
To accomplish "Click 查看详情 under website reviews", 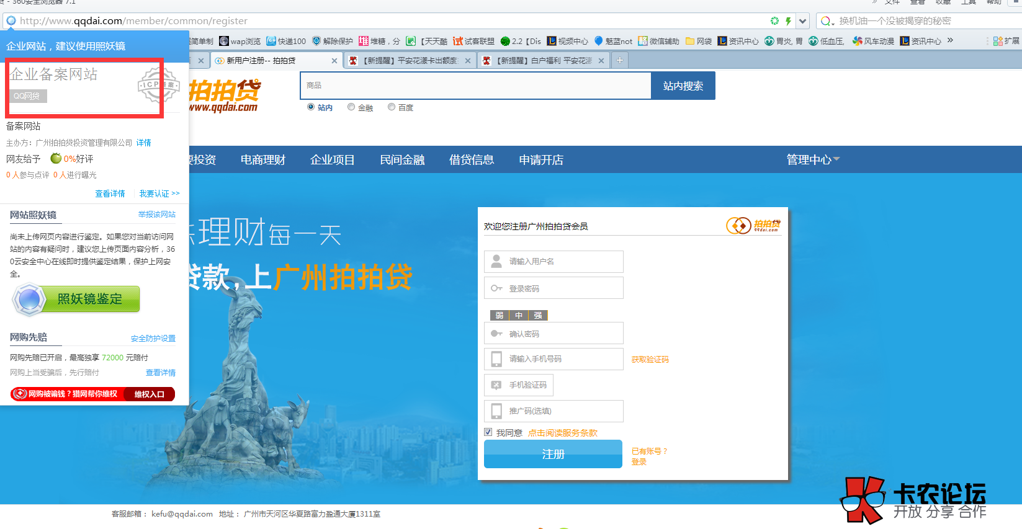I will click(110, 193).
